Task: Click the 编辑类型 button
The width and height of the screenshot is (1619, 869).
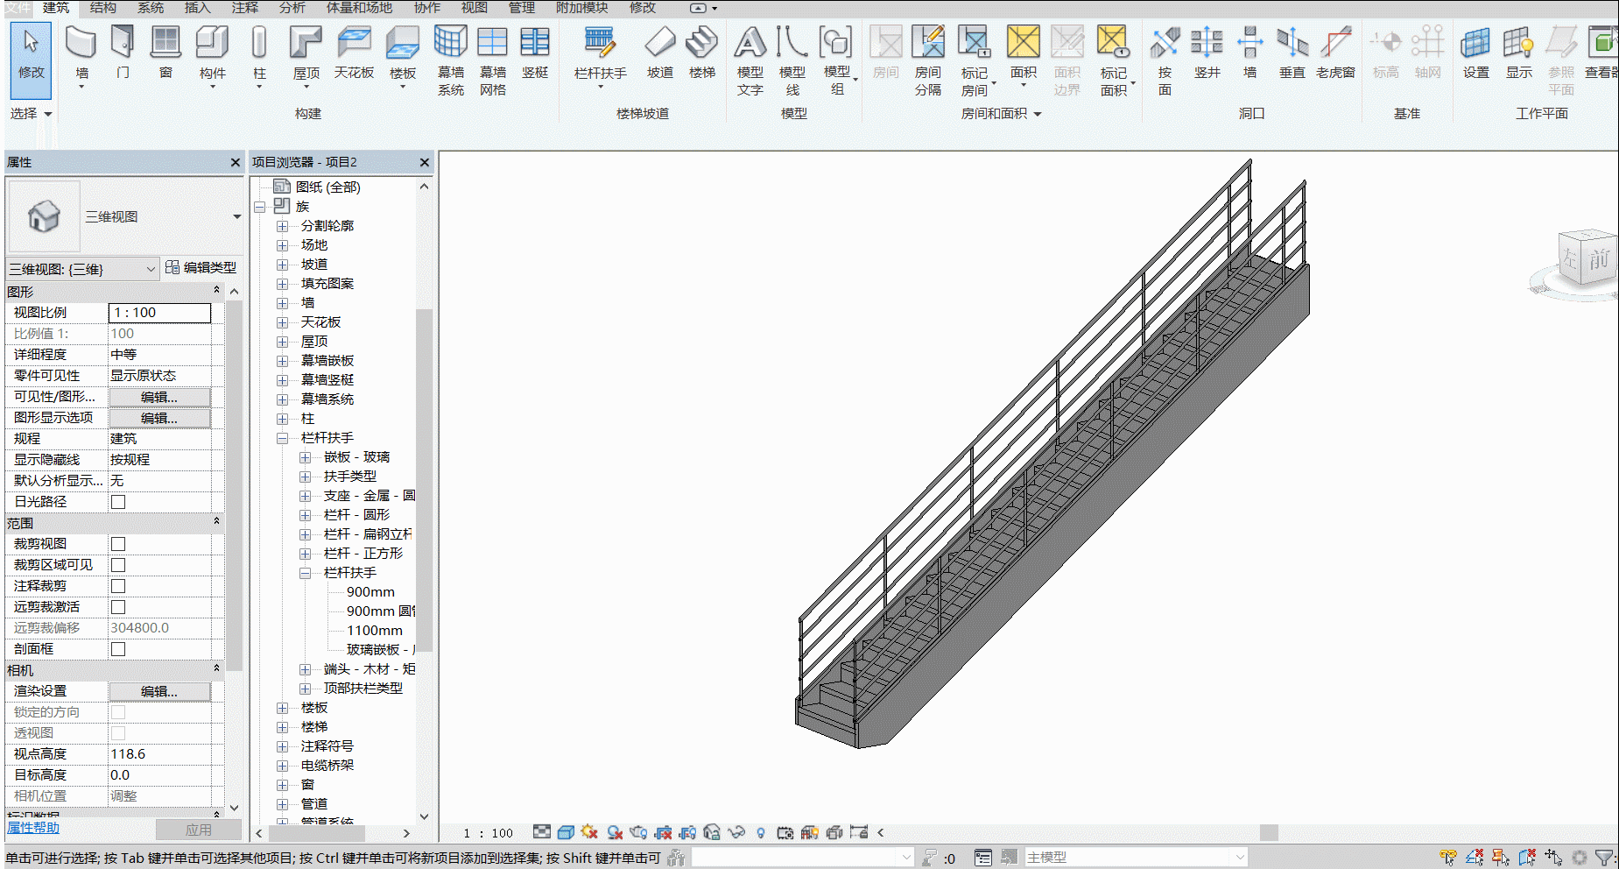Action: tap(201, 268)
